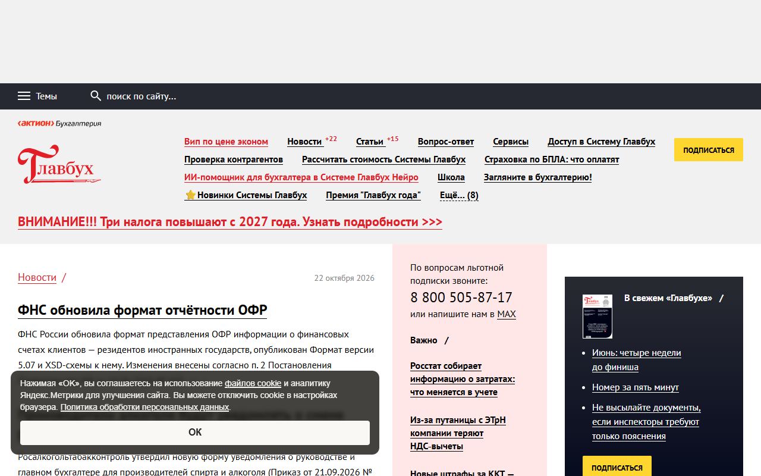Open Из-за путаницы с ЭТрН article link
Viewport: 761px width, 476px height.
coord(458,433)
